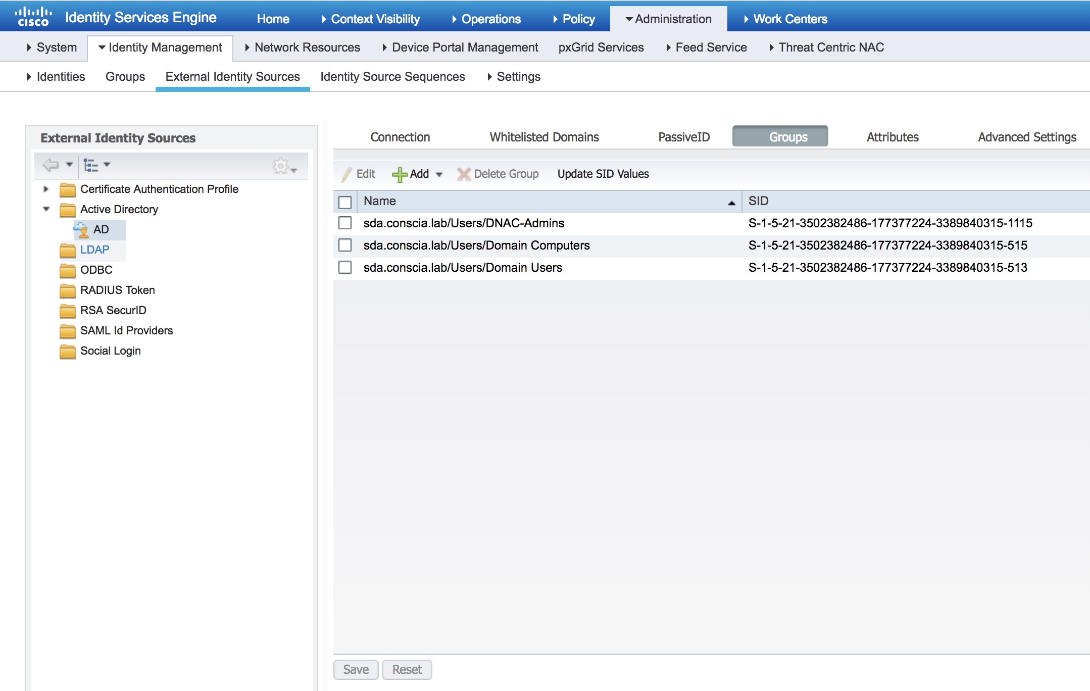
Task: Click the SAML Id Providers folder icon
Action: 67,331
